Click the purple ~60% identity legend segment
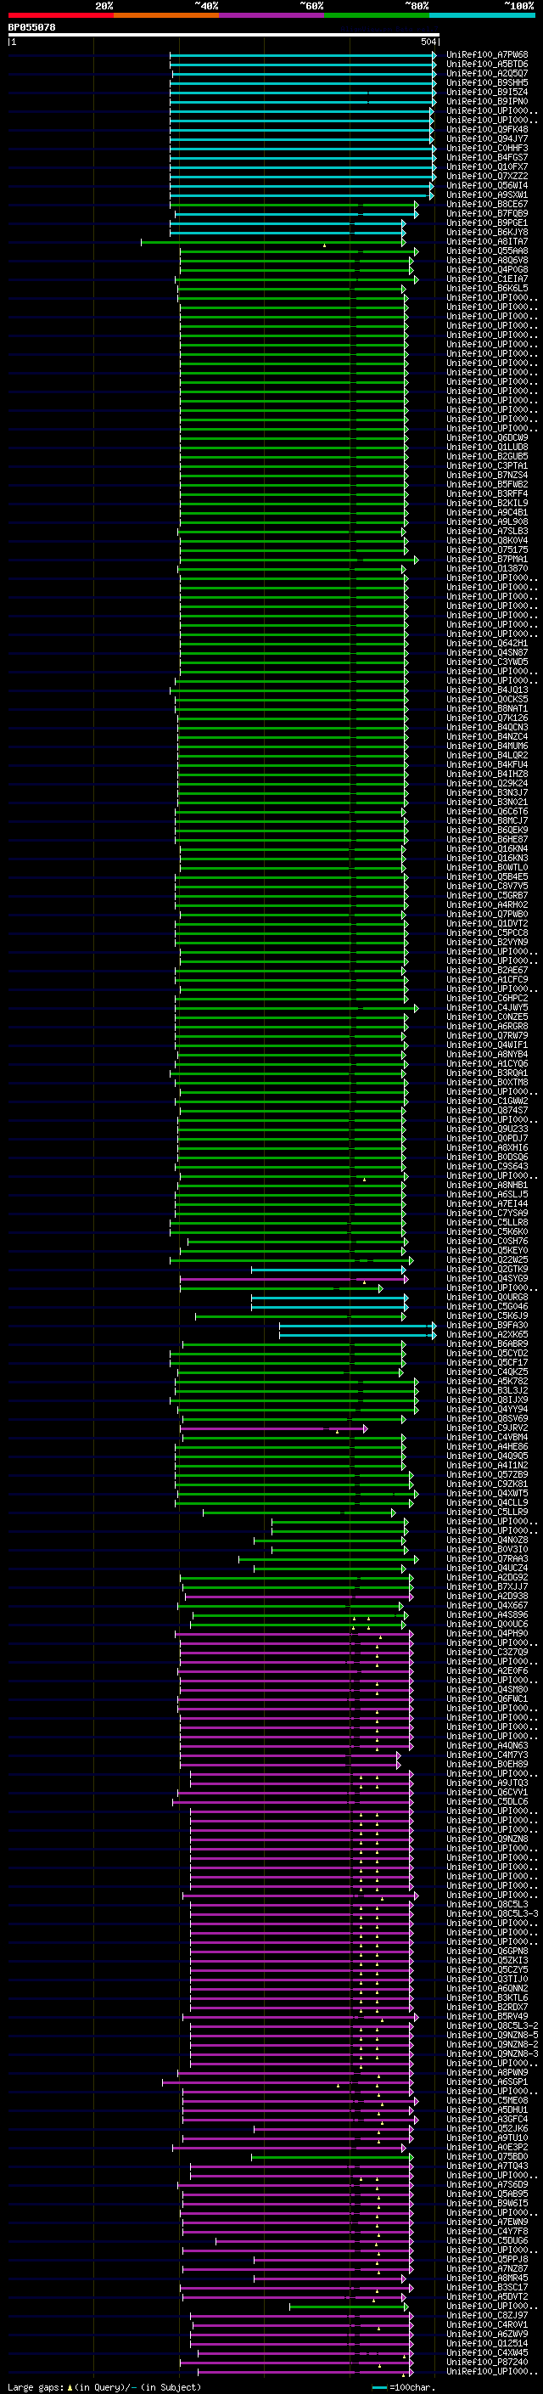Image resolution: width=543 pixels, height=2394 pixels. click(x=272, y=15)
